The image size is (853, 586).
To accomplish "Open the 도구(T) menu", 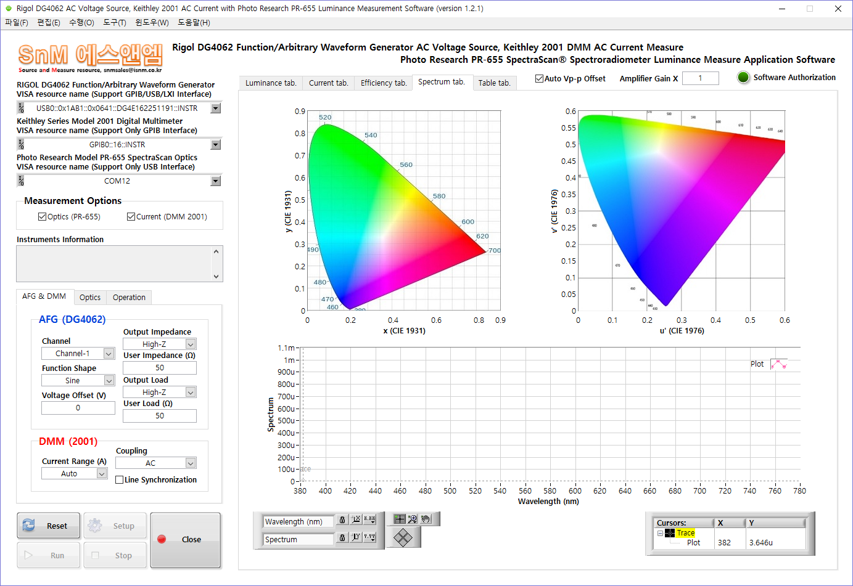I will pyautogui.click(x=115, y=23).
